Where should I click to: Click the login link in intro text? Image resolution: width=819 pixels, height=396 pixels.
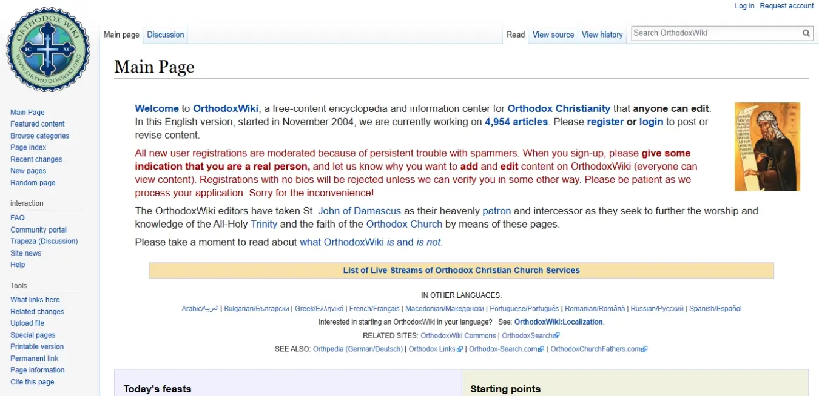click(651, 122)
